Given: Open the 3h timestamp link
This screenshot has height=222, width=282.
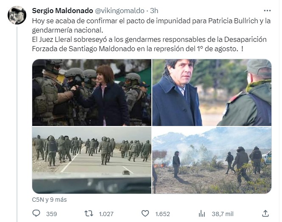Looking at the screenshot, I should click(x=154, y=11).
